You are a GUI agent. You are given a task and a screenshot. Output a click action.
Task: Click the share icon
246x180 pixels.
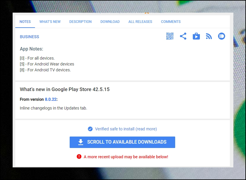pyautogui.click(x=183, y=36)
